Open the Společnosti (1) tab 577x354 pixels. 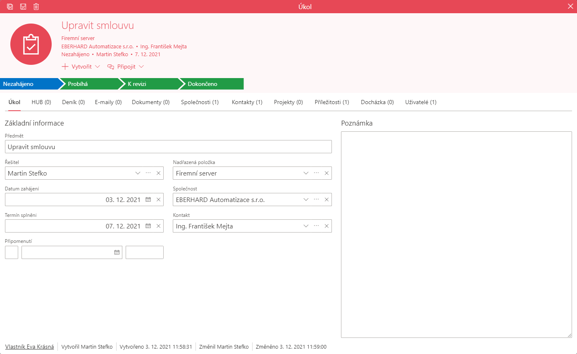(x=200, y=102)
